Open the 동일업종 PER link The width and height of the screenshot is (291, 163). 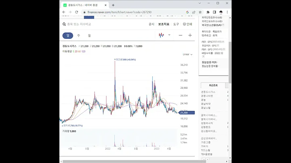pos(210,62)
